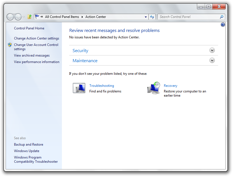Click the Security section heading

point(80,50)
